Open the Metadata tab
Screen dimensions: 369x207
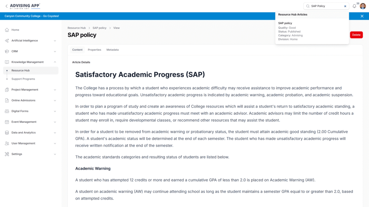(112, 50)
